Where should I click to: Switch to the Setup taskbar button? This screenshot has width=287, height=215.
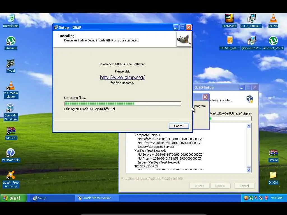click(52, 198)
